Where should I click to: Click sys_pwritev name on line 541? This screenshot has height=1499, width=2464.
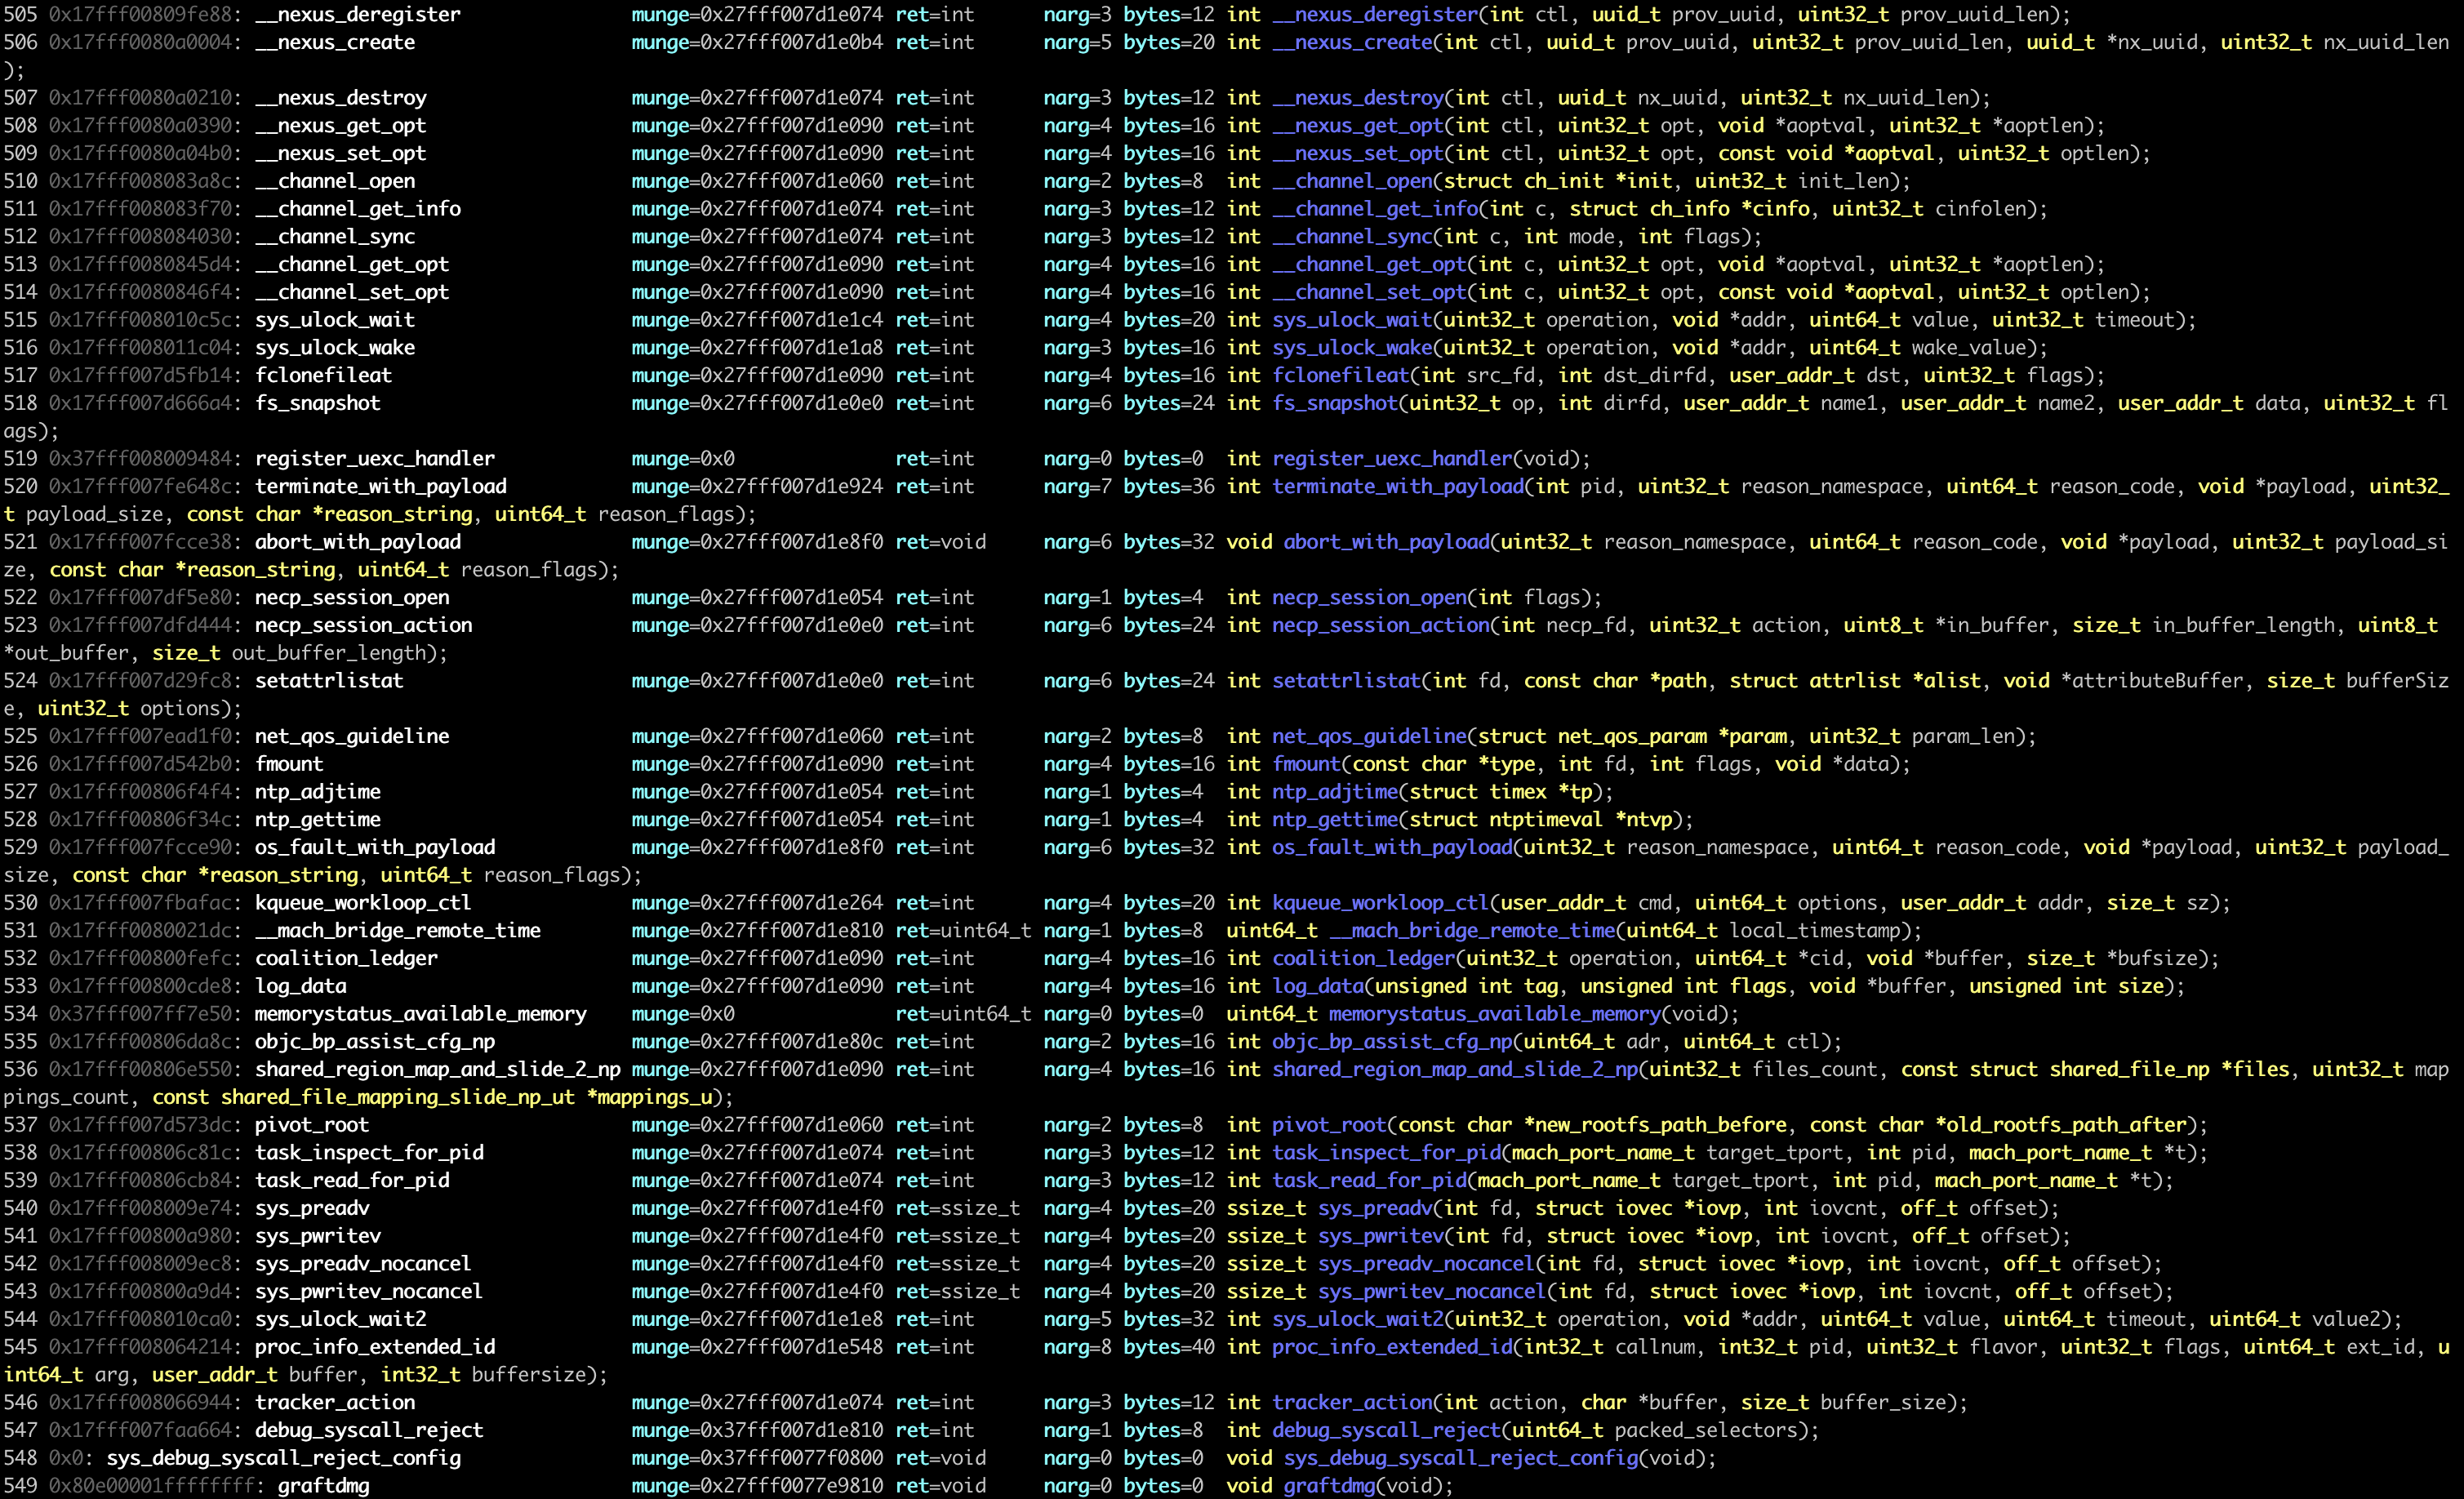(x=318, y=1236)
